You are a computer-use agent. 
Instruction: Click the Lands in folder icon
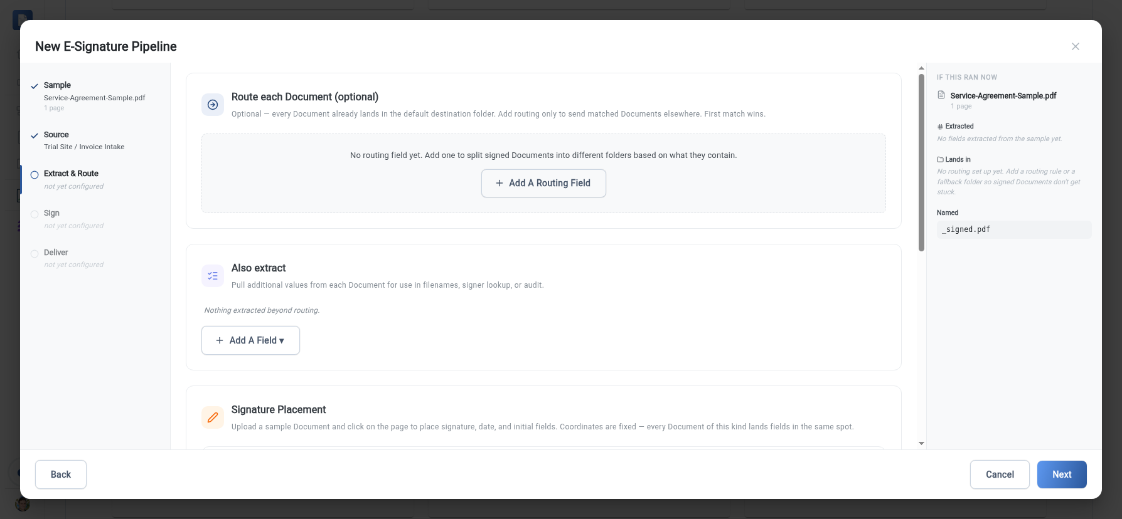pyautogui.click(x=941, y=160)
